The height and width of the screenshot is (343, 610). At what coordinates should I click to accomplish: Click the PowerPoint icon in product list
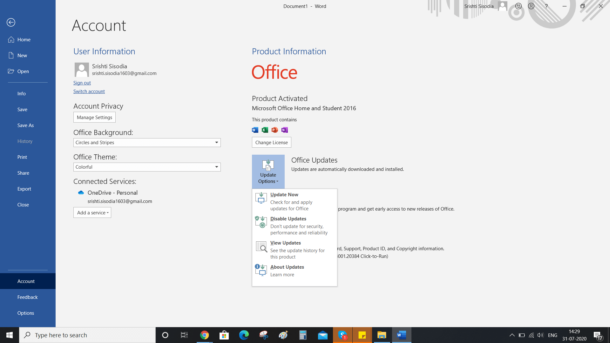coord(274,130)
